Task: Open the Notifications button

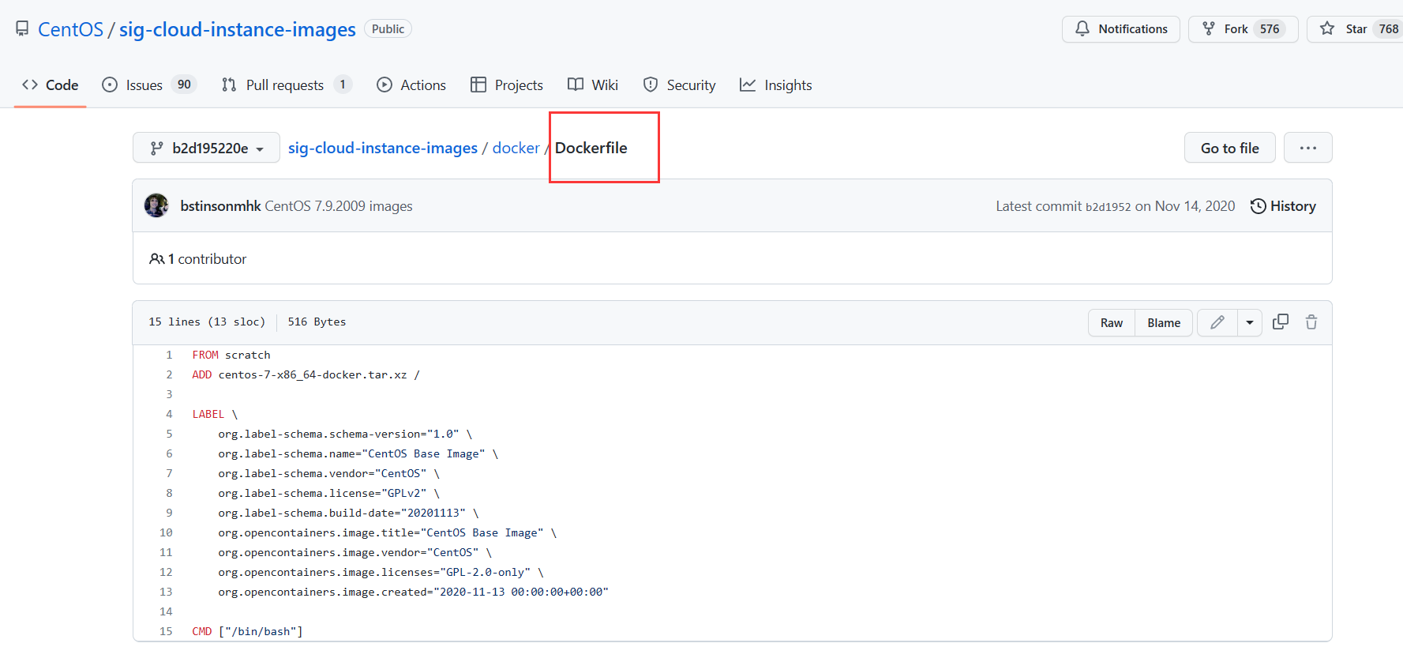Action: [x=1120, y=29]
